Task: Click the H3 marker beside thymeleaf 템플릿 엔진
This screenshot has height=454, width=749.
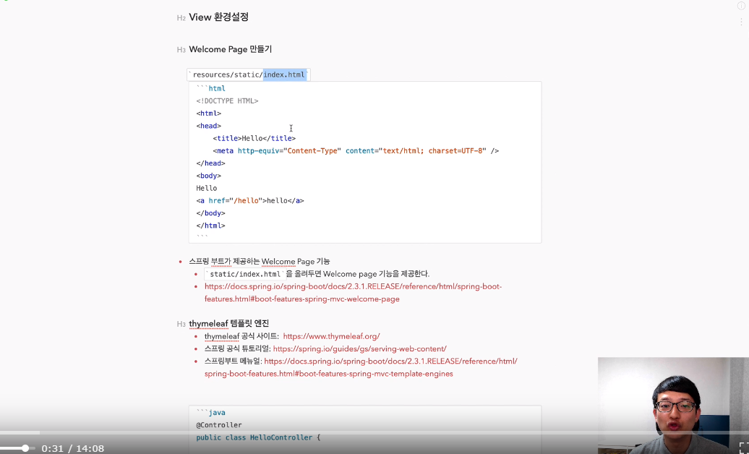Action: click(181, 324)
